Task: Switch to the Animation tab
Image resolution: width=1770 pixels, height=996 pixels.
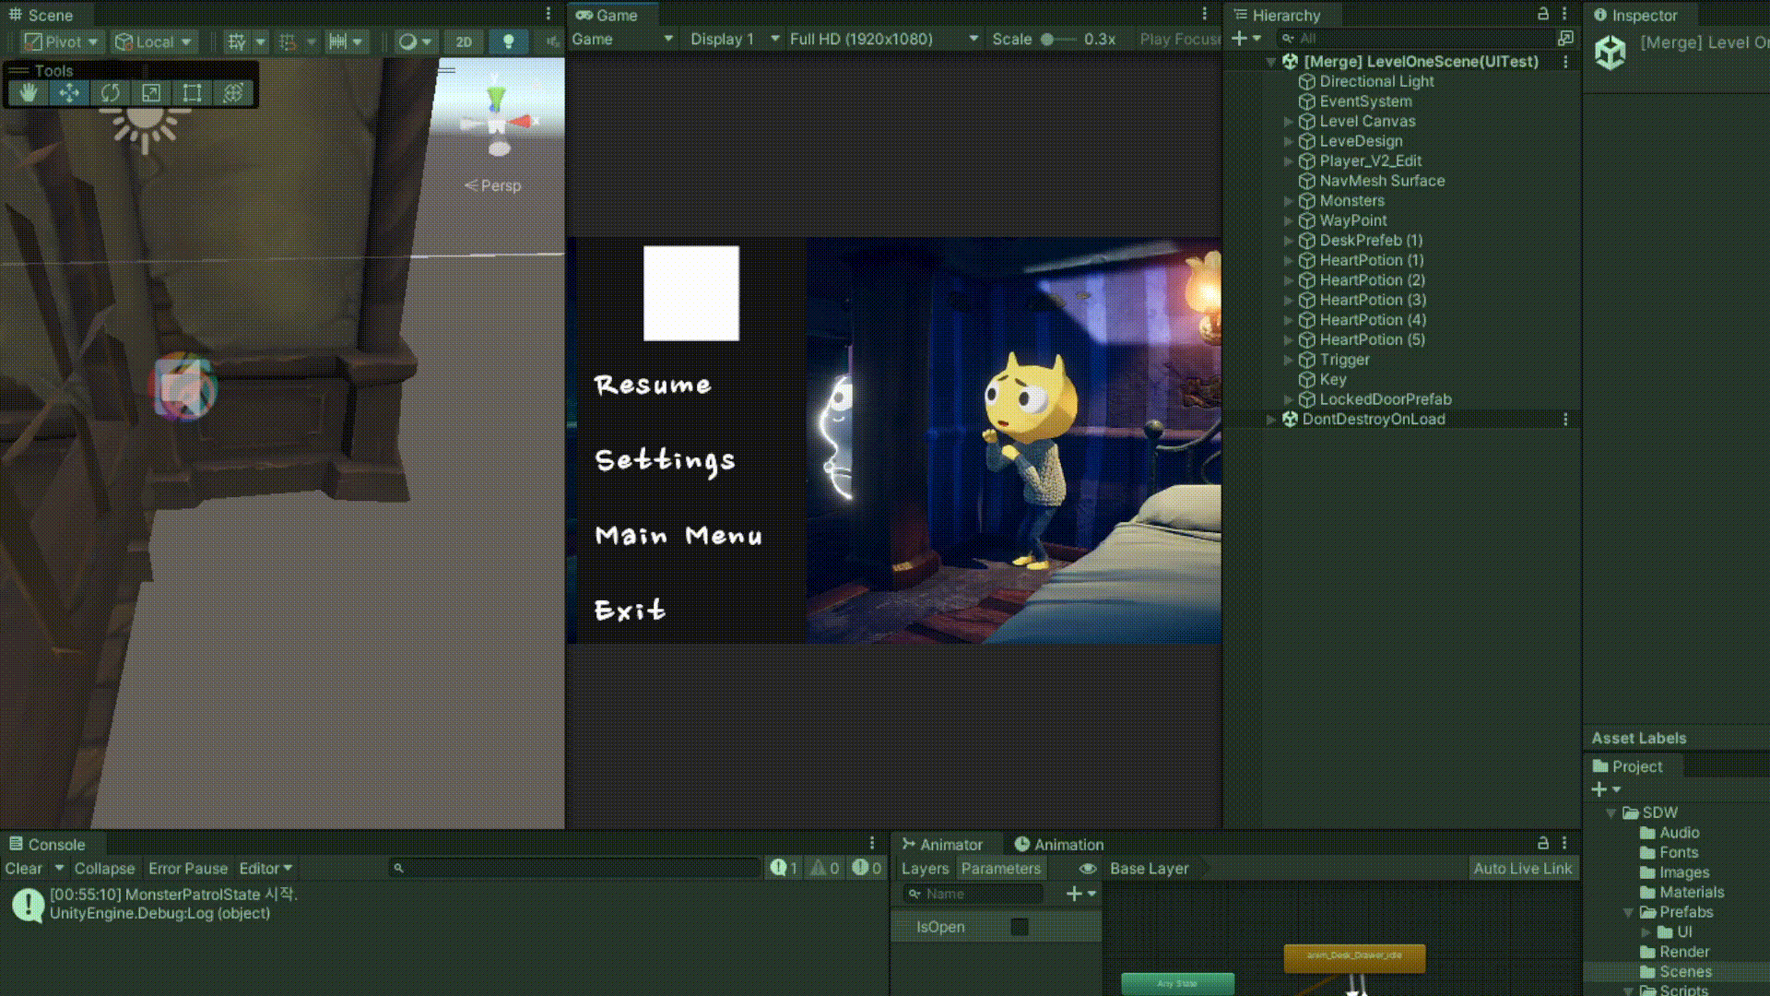Action: click(1059, 844)
